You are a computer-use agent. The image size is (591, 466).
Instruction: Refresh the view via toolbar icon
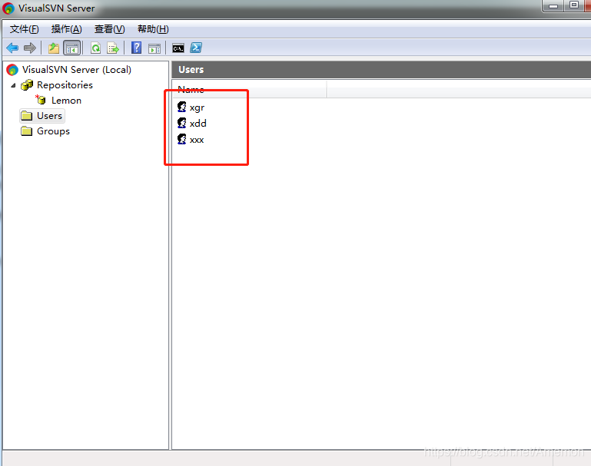coord(96,48)
